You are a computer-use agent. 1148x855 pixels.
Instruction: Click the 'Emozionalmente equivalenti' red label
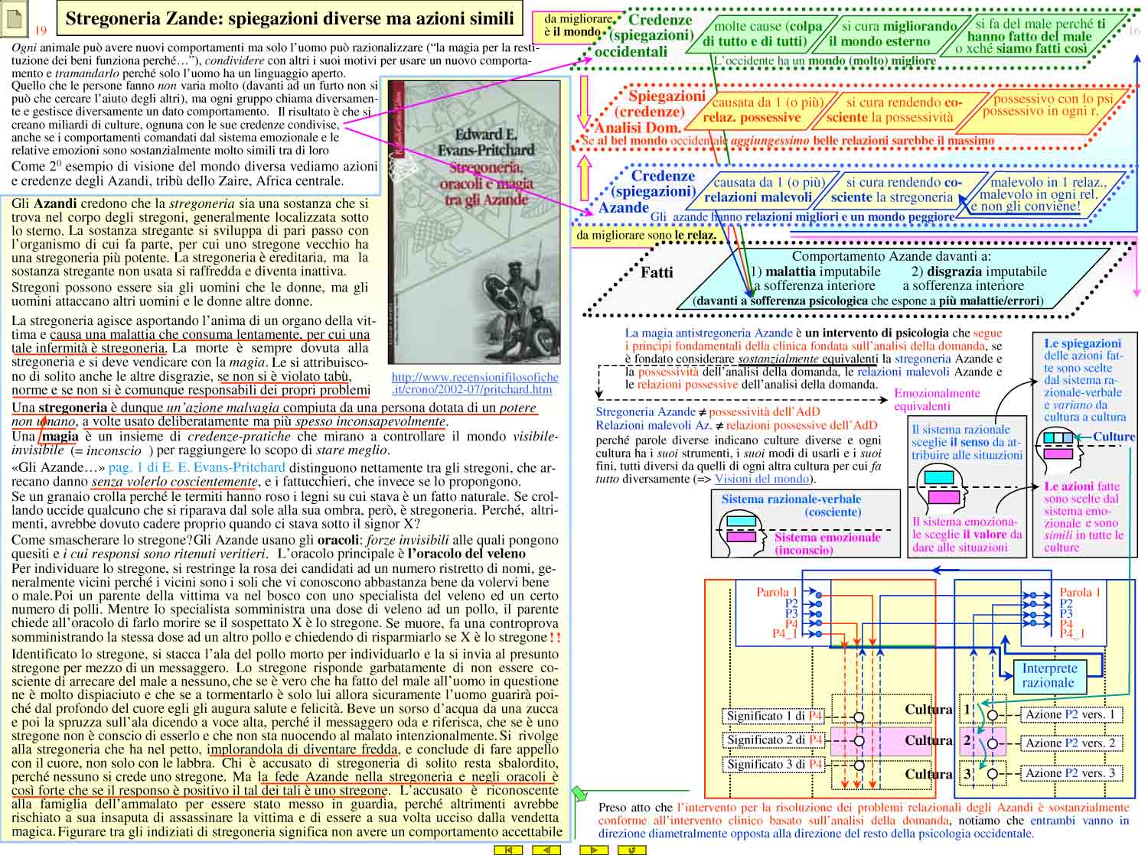(937, 399)
